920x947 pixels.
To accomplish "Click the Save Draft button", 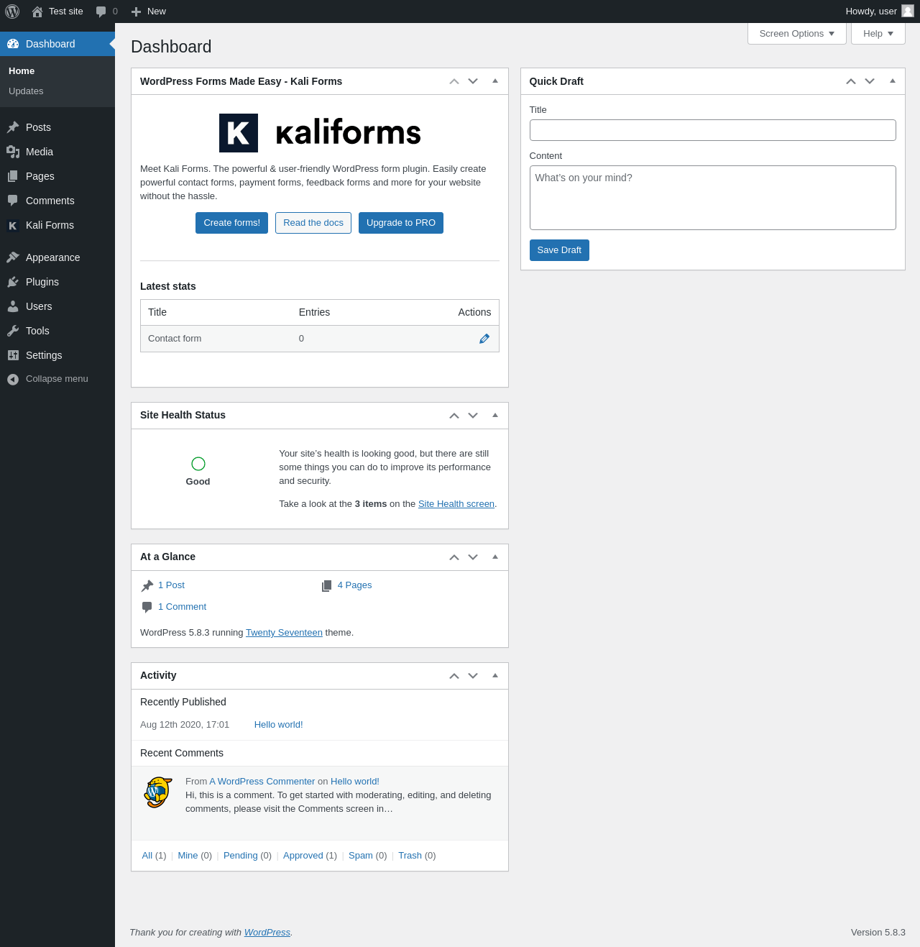I will (x=559, y=250).
